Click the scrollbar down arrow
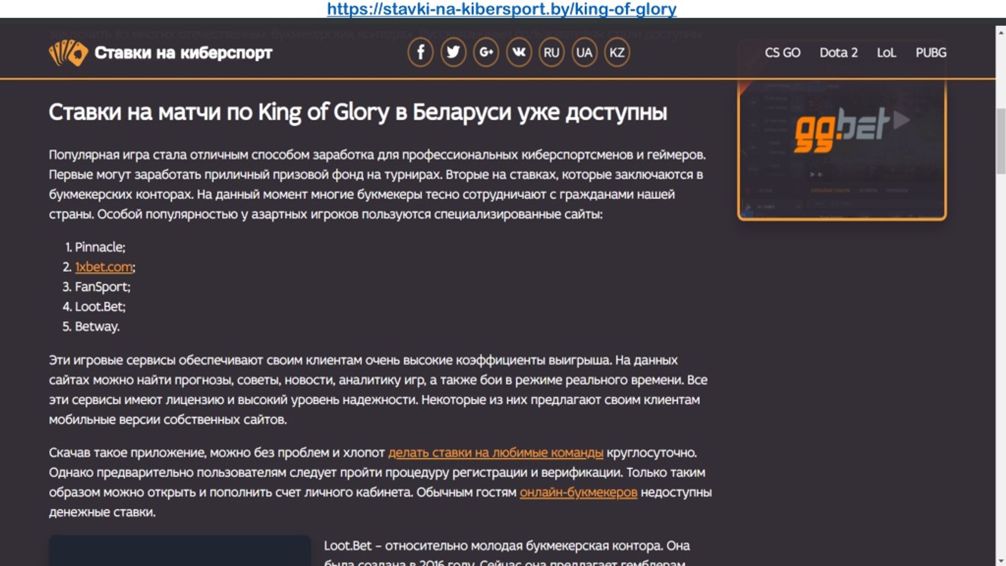This screenshot has height=566, width=1006. click(x=1001, y=560)
